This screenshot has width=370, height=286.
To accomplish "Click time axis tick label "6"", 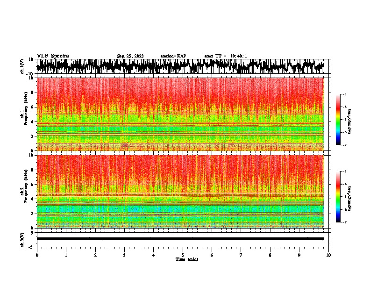I will click(212, 255).
